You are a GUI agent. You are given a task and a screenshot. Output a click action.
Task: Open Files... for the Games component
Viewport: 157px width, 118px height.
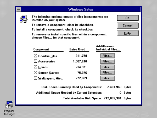(x=108, y=67)
